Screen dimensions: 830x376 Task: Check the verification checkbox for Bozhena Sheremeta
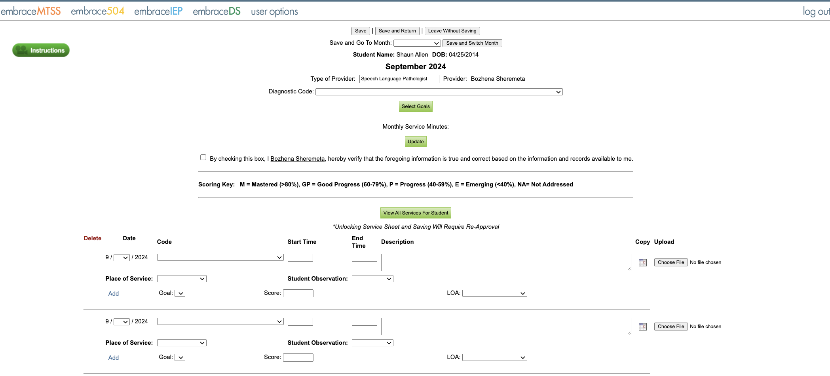click(203, 158)
